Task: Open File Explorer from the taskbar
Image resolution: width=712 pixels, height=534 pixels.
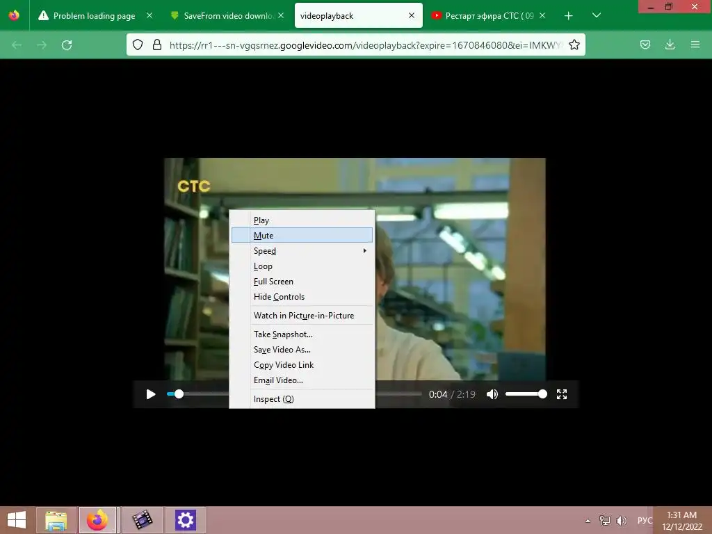Action: point(56,520)
